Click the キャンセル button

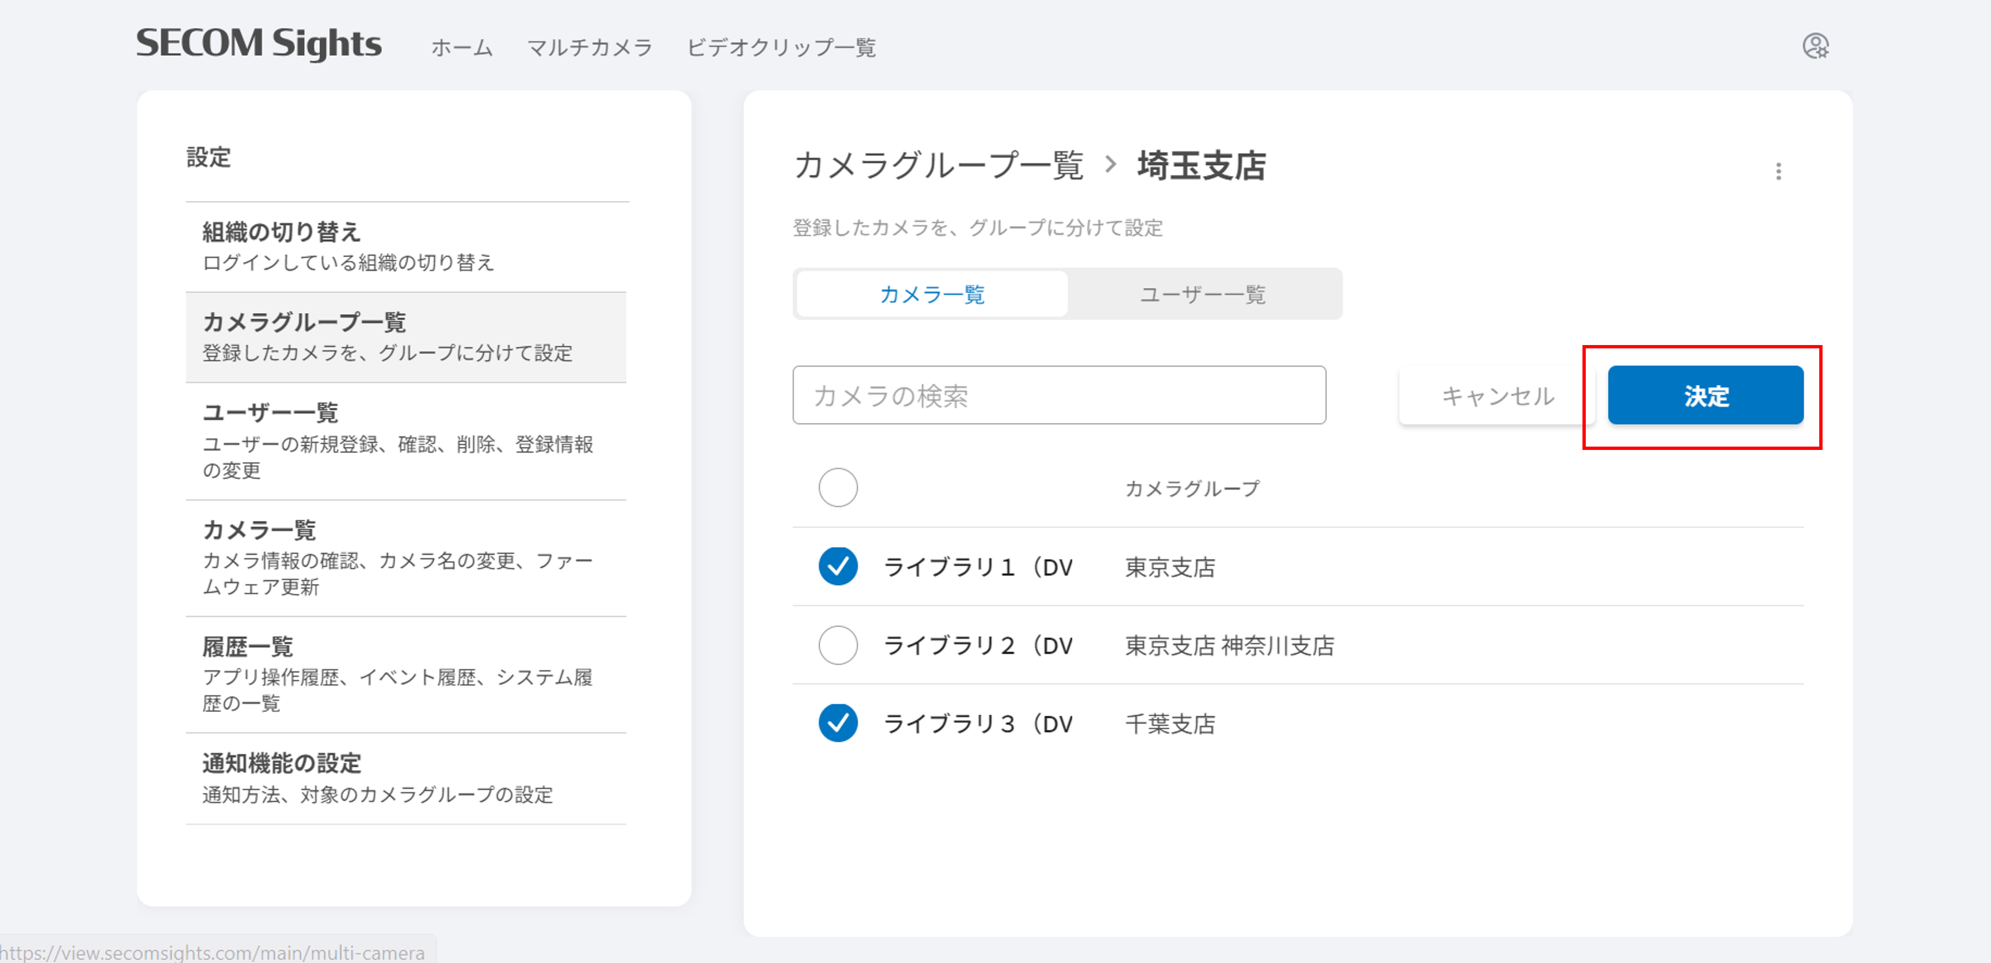click(x=1497, y=395)
